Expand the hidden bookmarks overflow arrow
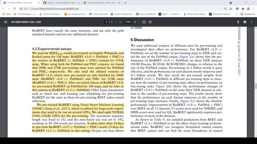The image size is (257, 144). pyautogui.click(x=236, y=14)
